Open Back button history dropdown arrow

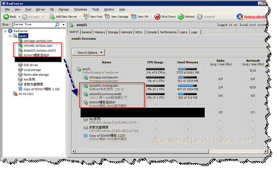coord(19,17)
